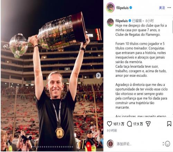Open filipeluis profile picture in header
The height and width of the screenshot is (152, 173).
click(x=110, y=8)
